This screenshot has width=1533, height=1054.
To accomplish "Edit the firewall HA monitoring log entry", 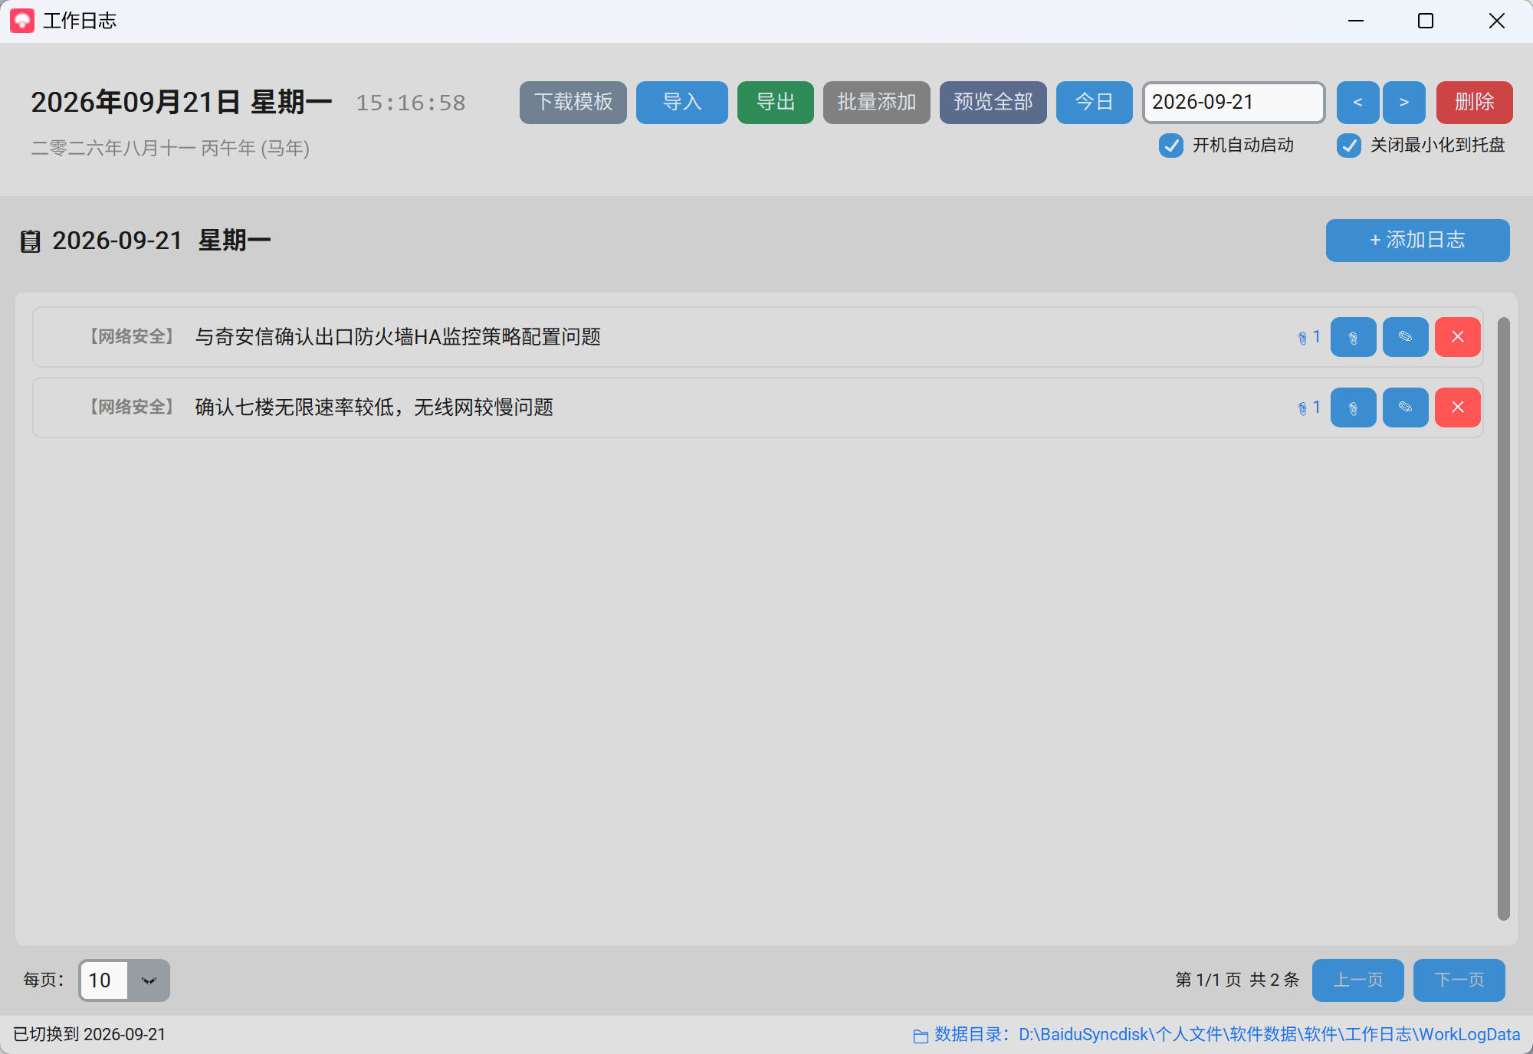I will click(1405, 337).
